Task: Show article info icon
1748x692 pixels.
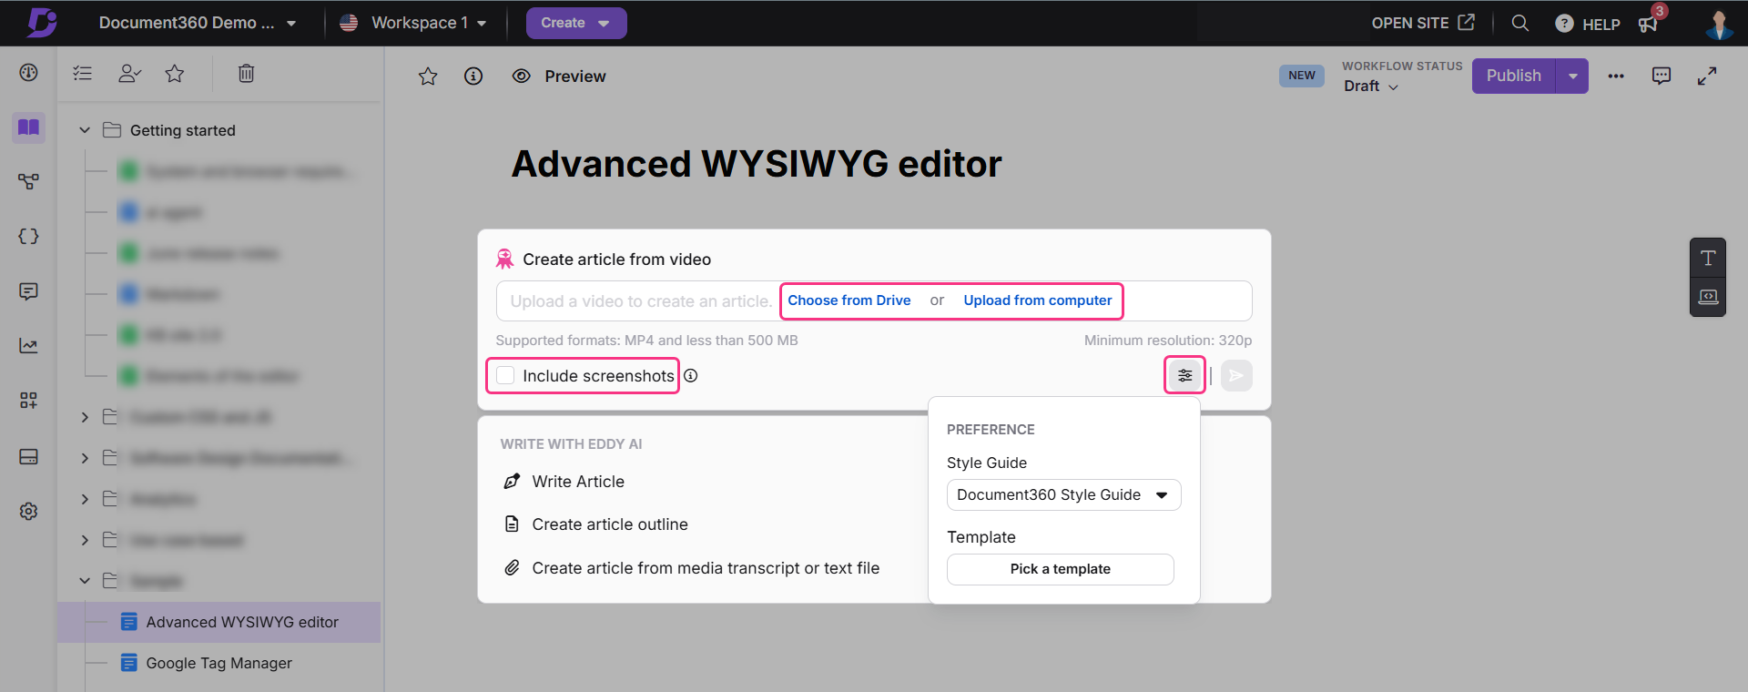Action: [x=473, y=76]
